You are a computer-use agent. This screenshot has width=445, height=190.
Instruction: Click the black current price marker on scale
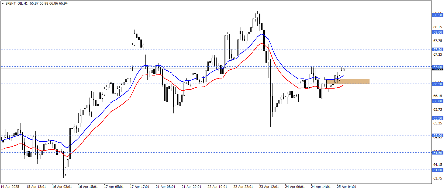(437, 69)
